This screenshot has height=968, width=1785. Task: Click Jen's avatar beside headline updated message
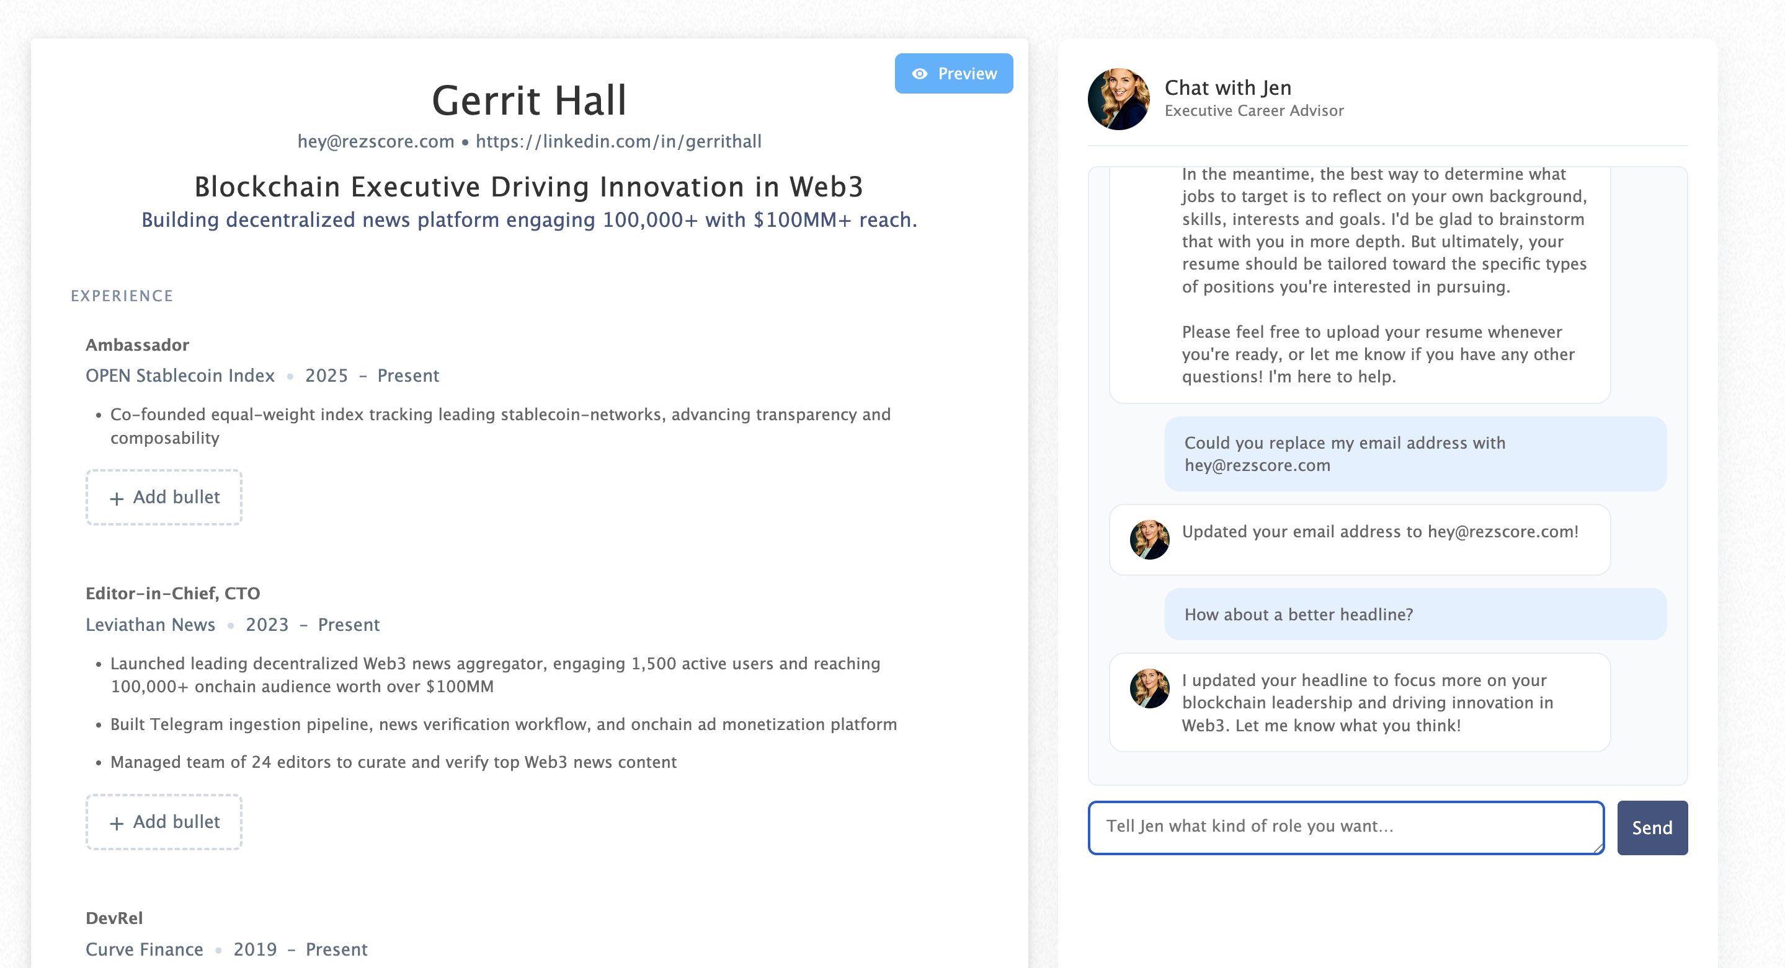pos(1149,689)
